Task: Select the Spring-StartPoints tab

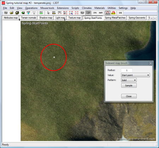Action: click(x=93, y=18)
